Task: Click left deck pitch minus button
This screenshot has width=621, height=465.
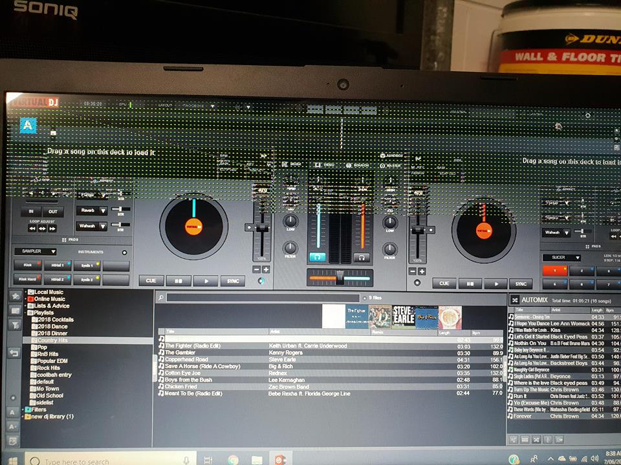Action: (x=256, y=270)
